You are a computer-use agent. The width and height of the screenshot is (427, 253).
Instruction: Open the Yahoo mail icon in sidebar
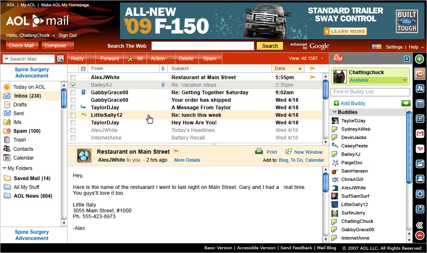coord(420,149)
